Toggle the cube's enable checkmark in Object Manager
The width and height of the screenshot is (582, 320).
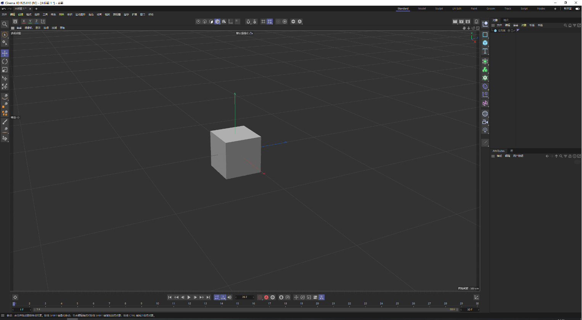coord(514,30)
